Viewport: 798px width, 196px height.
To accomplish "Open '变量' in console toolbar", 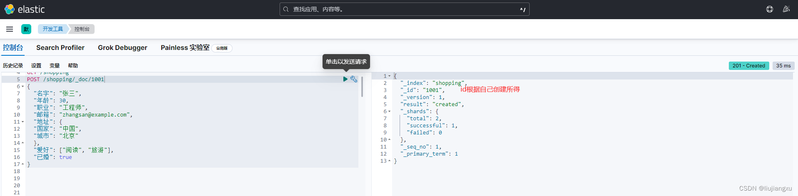I will 55,65.
